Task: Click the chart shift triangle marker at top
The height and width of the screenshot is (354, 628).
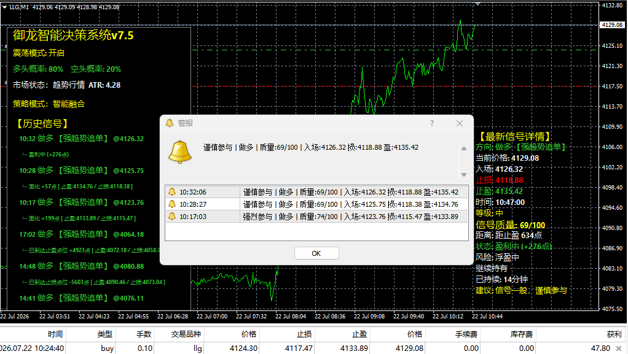Action: click(477, 4)
